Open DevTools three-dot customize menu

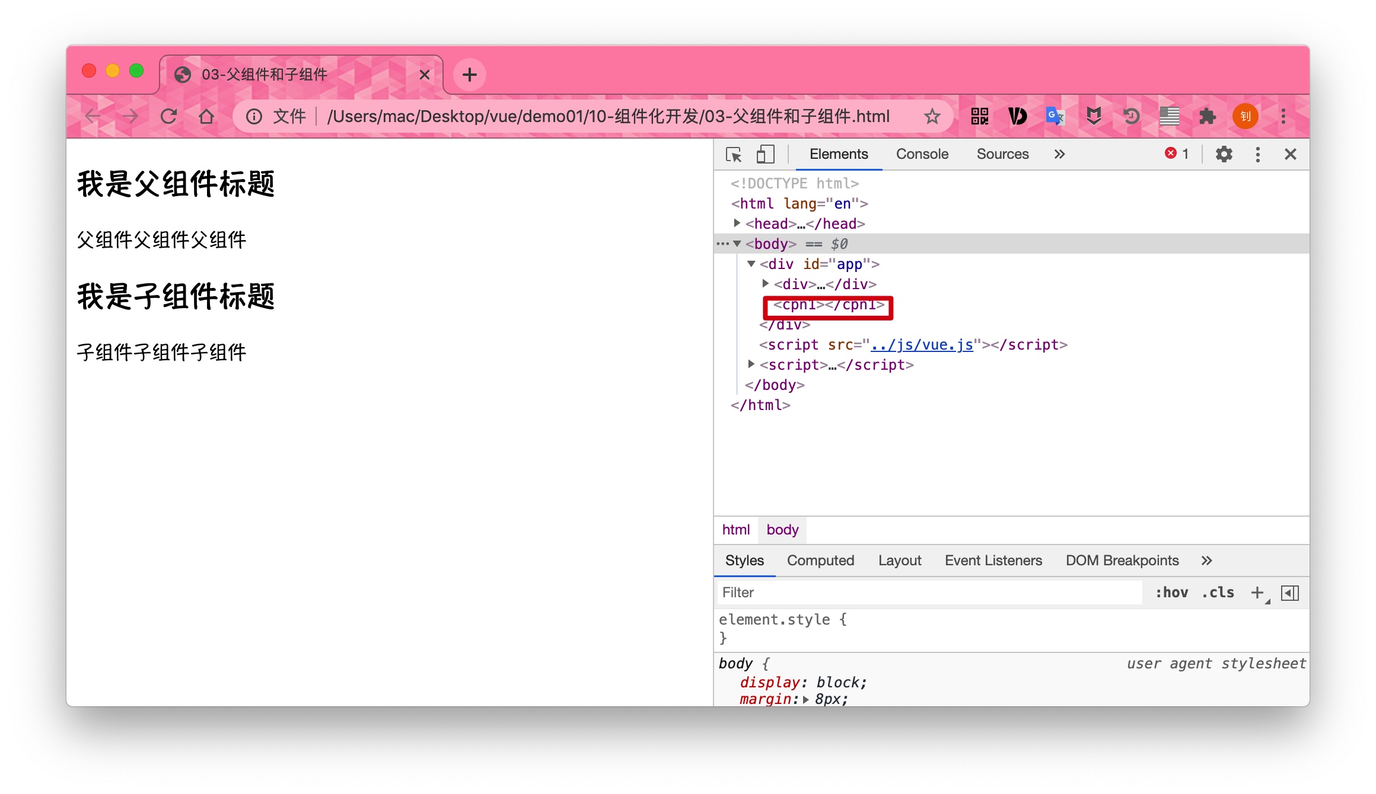point(1257,155)
